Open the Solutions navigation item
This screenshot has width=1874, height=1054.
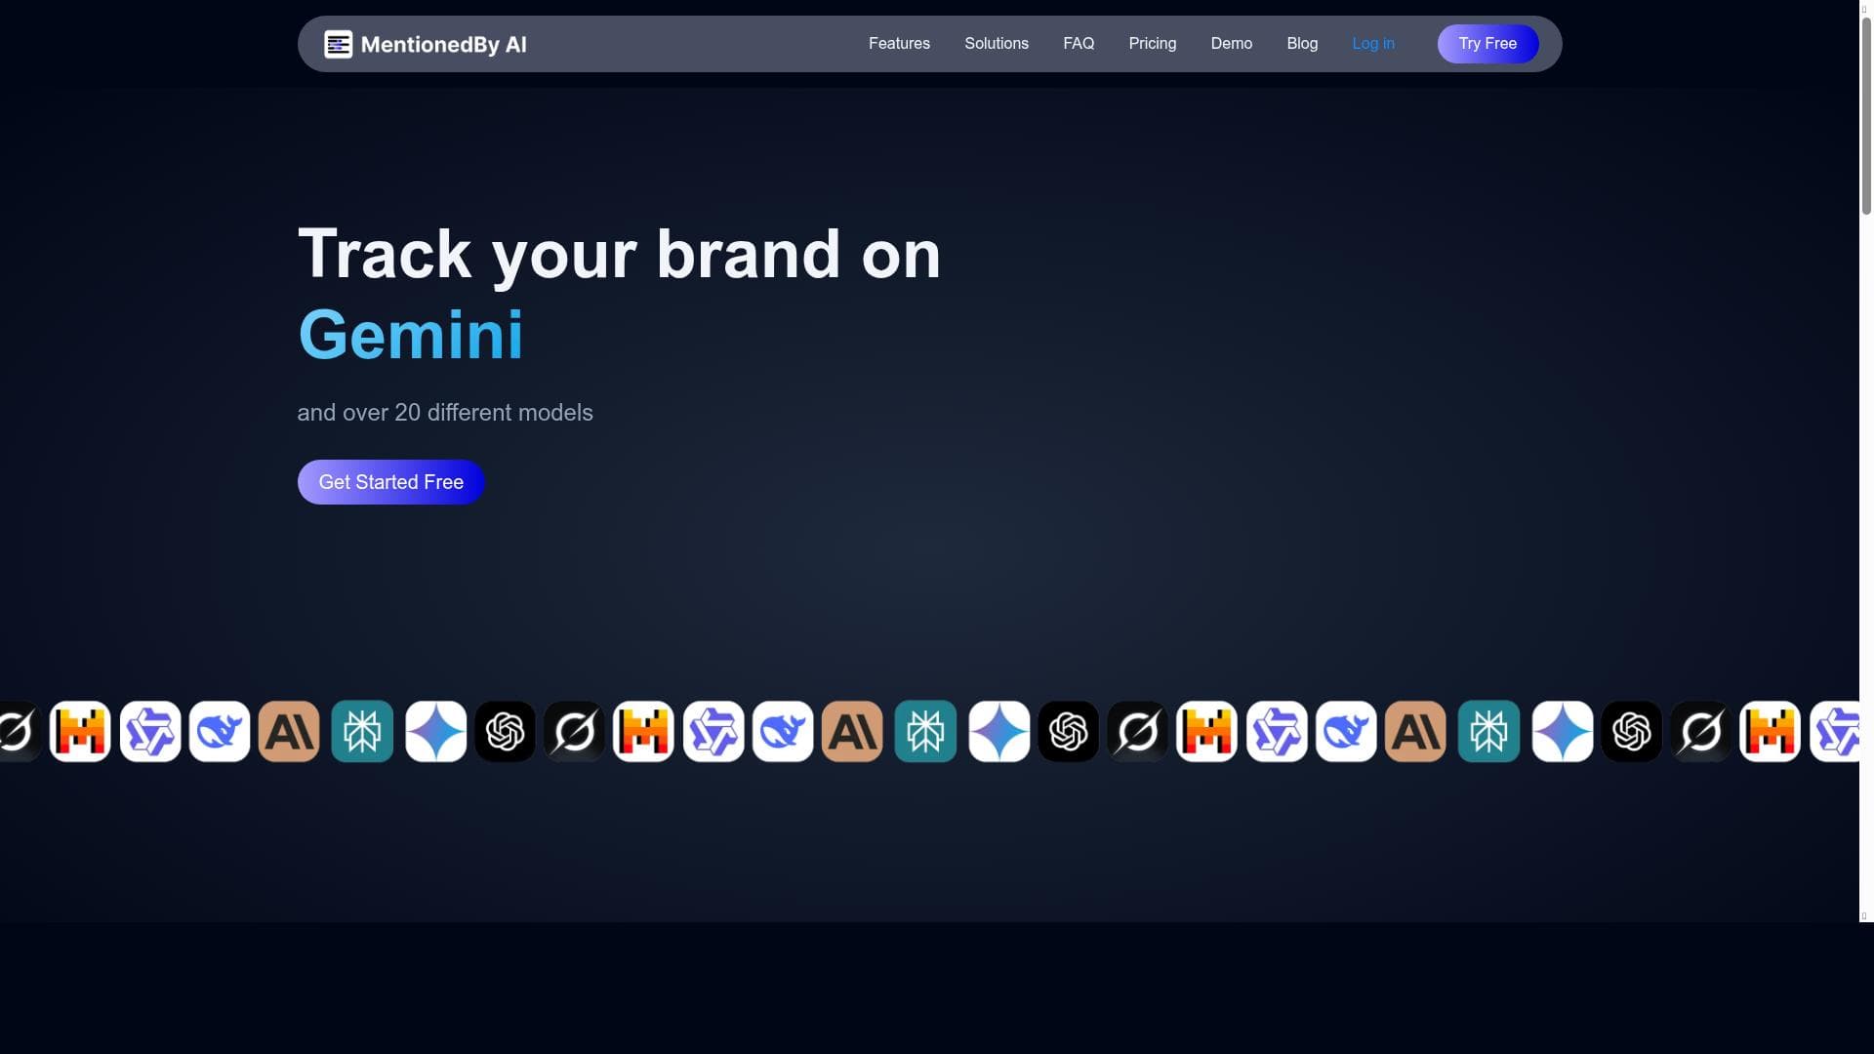tap(997, 44)
